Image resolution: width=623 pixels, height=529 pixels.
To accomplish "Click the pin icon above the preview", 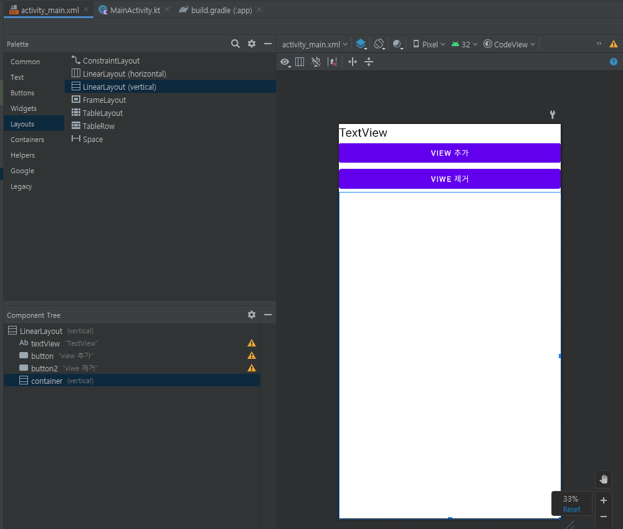I will (x=552, y=115).
